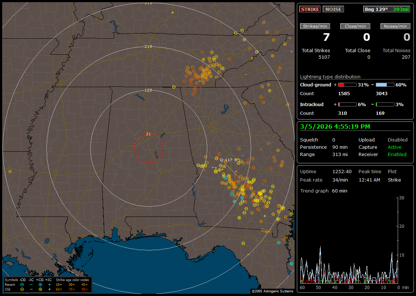Toggle the NOISE indicator button

pos(333,9)
